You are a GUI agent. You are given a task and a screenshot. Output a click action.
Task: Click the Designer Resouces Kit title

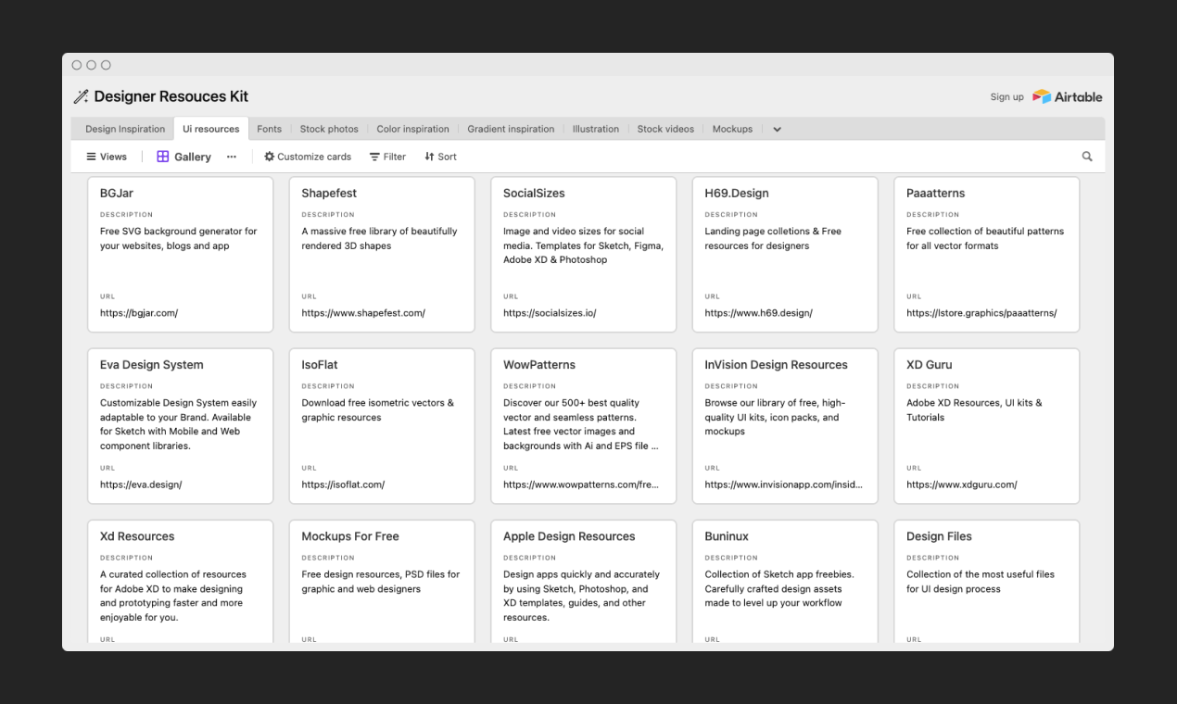(171, 96)
